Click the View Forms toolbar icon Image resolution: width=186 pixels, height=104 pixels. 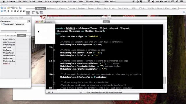click(x=5, y=11)
